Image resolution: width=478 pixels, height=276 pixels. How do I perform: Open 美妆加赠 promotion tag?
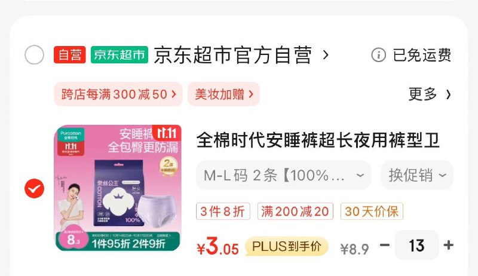(x=223, y=94)
